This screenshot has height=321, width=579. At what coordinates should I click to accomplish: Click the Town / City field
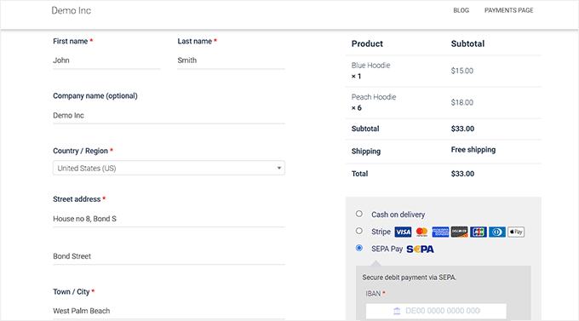click(x=169, y=311)
